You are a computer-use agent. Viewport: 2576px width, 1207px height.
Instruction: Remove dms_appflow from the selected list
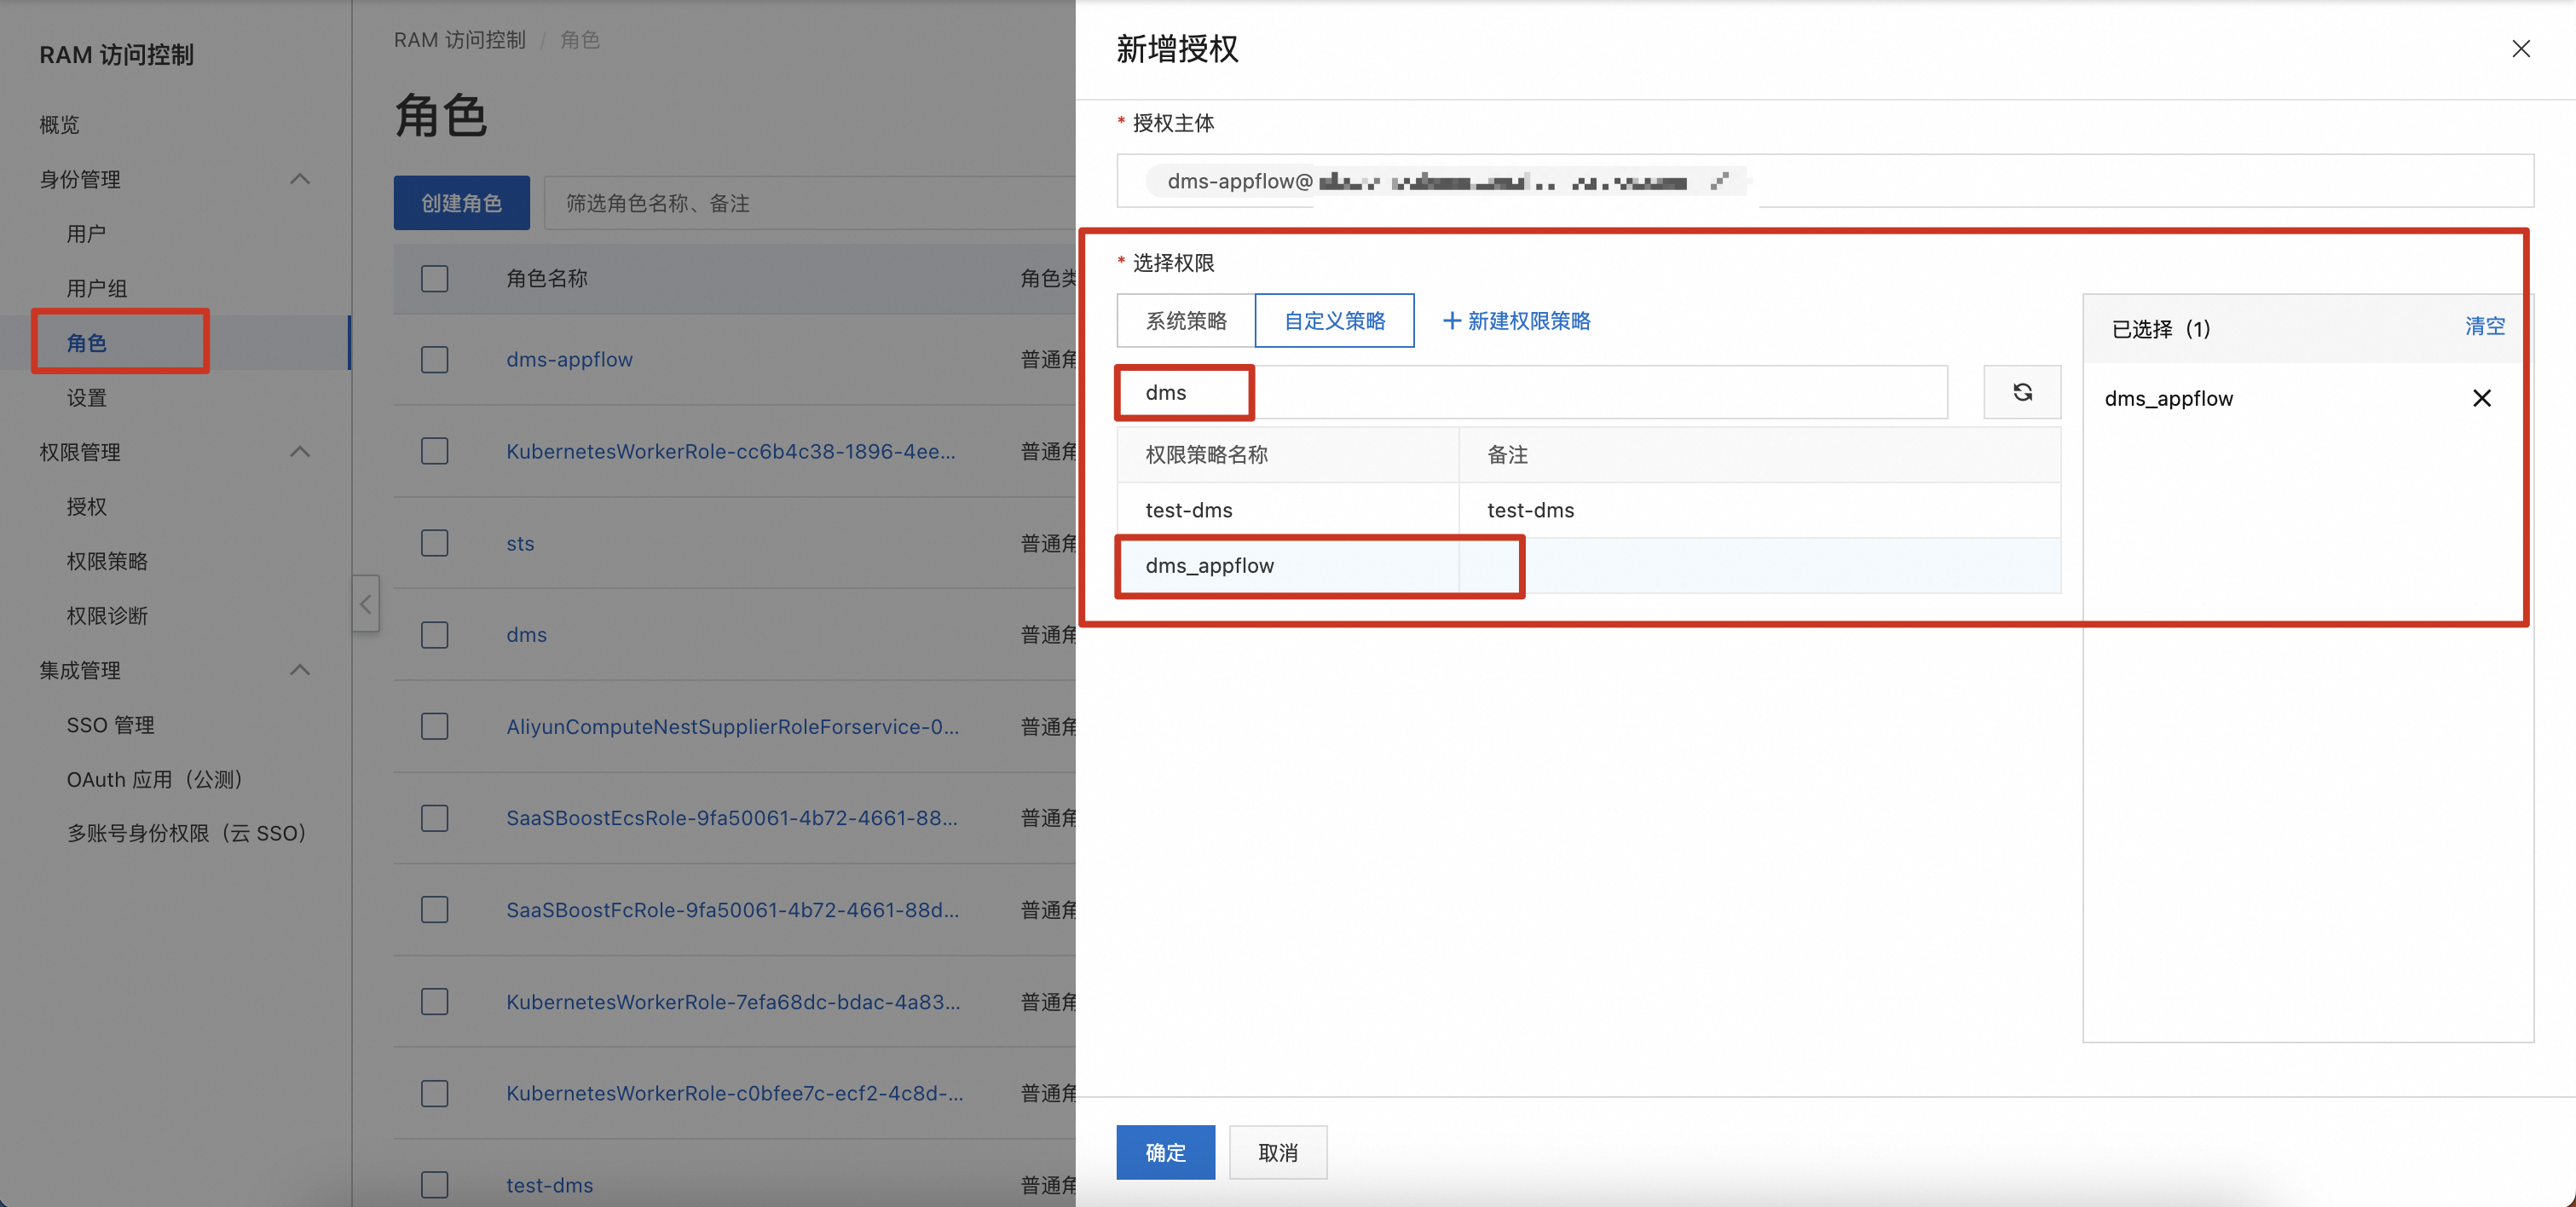2481,398
